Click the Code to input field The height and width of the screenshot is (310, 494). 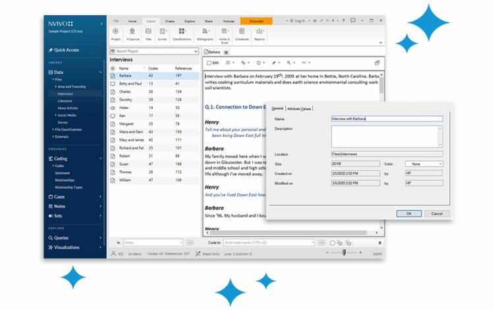[269, 243]
